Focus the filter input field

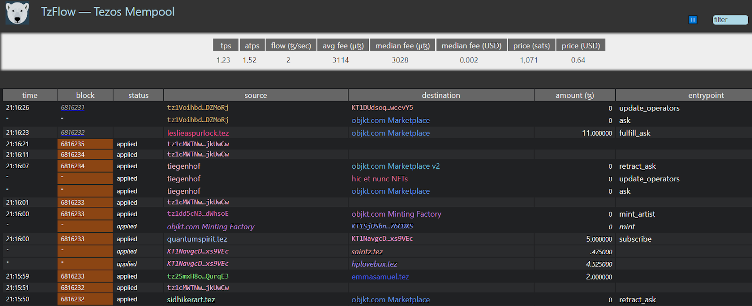730,20
